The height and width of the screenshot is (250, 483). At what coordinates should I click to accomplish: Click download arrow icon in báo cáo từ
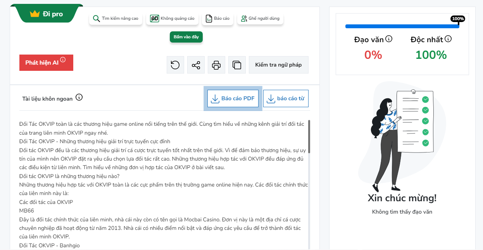271,99
